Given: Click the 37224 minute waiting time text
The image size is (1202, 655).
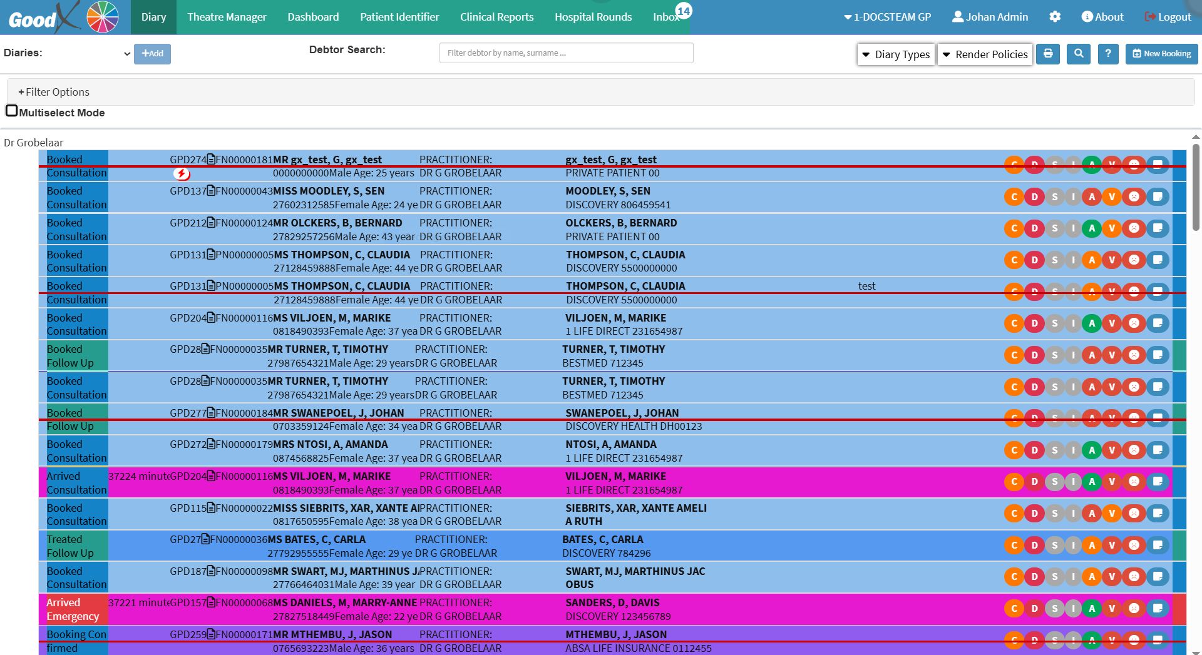Looking at the screenshot, I should pos(139,476).
